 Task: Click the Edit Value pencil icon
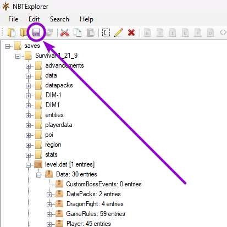click(119, 32)
